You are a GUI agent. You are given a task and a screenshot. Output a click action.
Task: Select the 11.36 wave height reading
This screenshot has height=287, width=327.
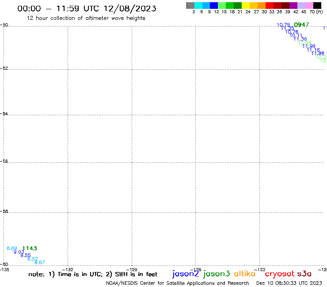pos(300,39)
